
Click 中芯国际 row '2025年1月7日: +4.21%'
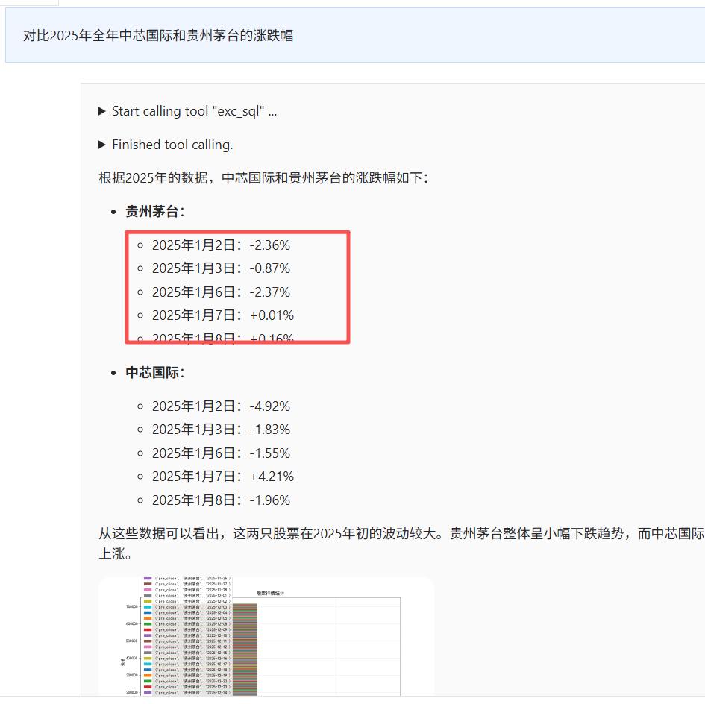[222, 477]
